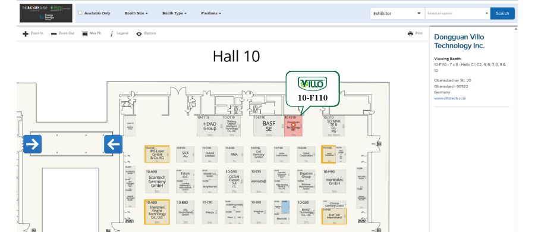
Task: Select the HDAO Group booth 10-C110
Action: coord(210,126)
